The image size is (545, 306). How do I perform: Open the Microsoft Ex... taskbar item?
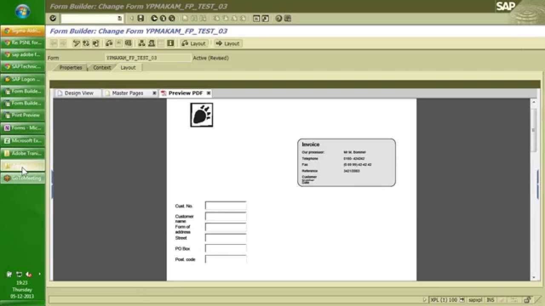click(23, 140)
